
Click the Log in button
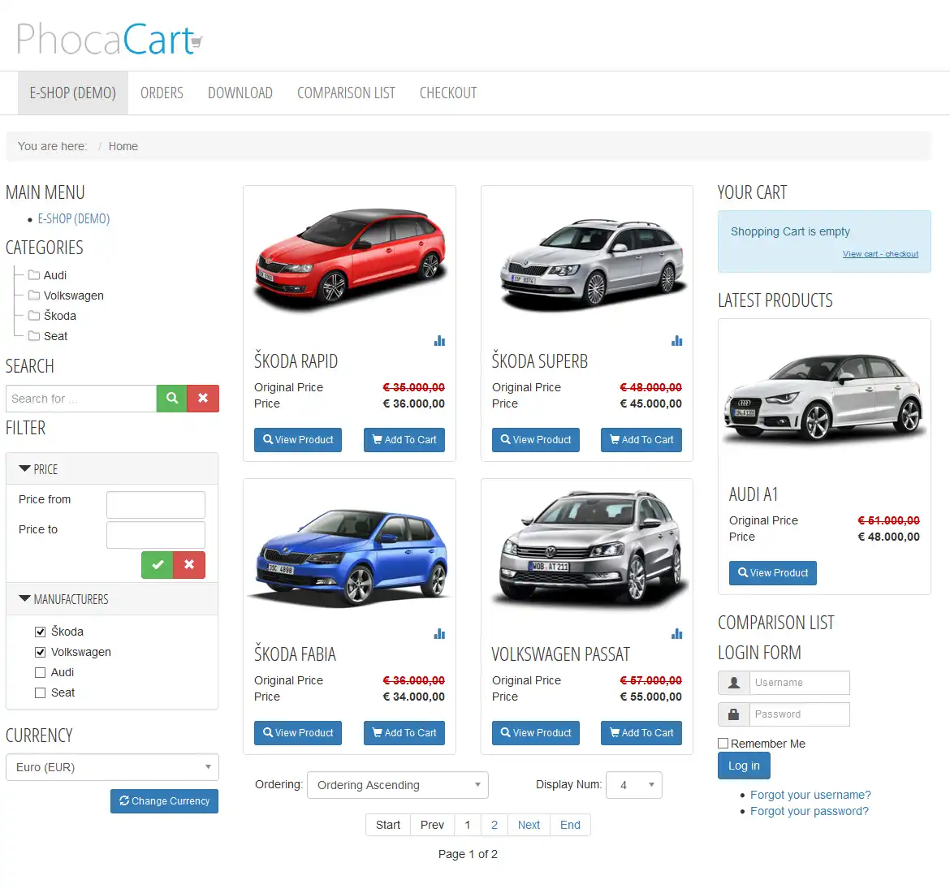click(x=744, y=766)
